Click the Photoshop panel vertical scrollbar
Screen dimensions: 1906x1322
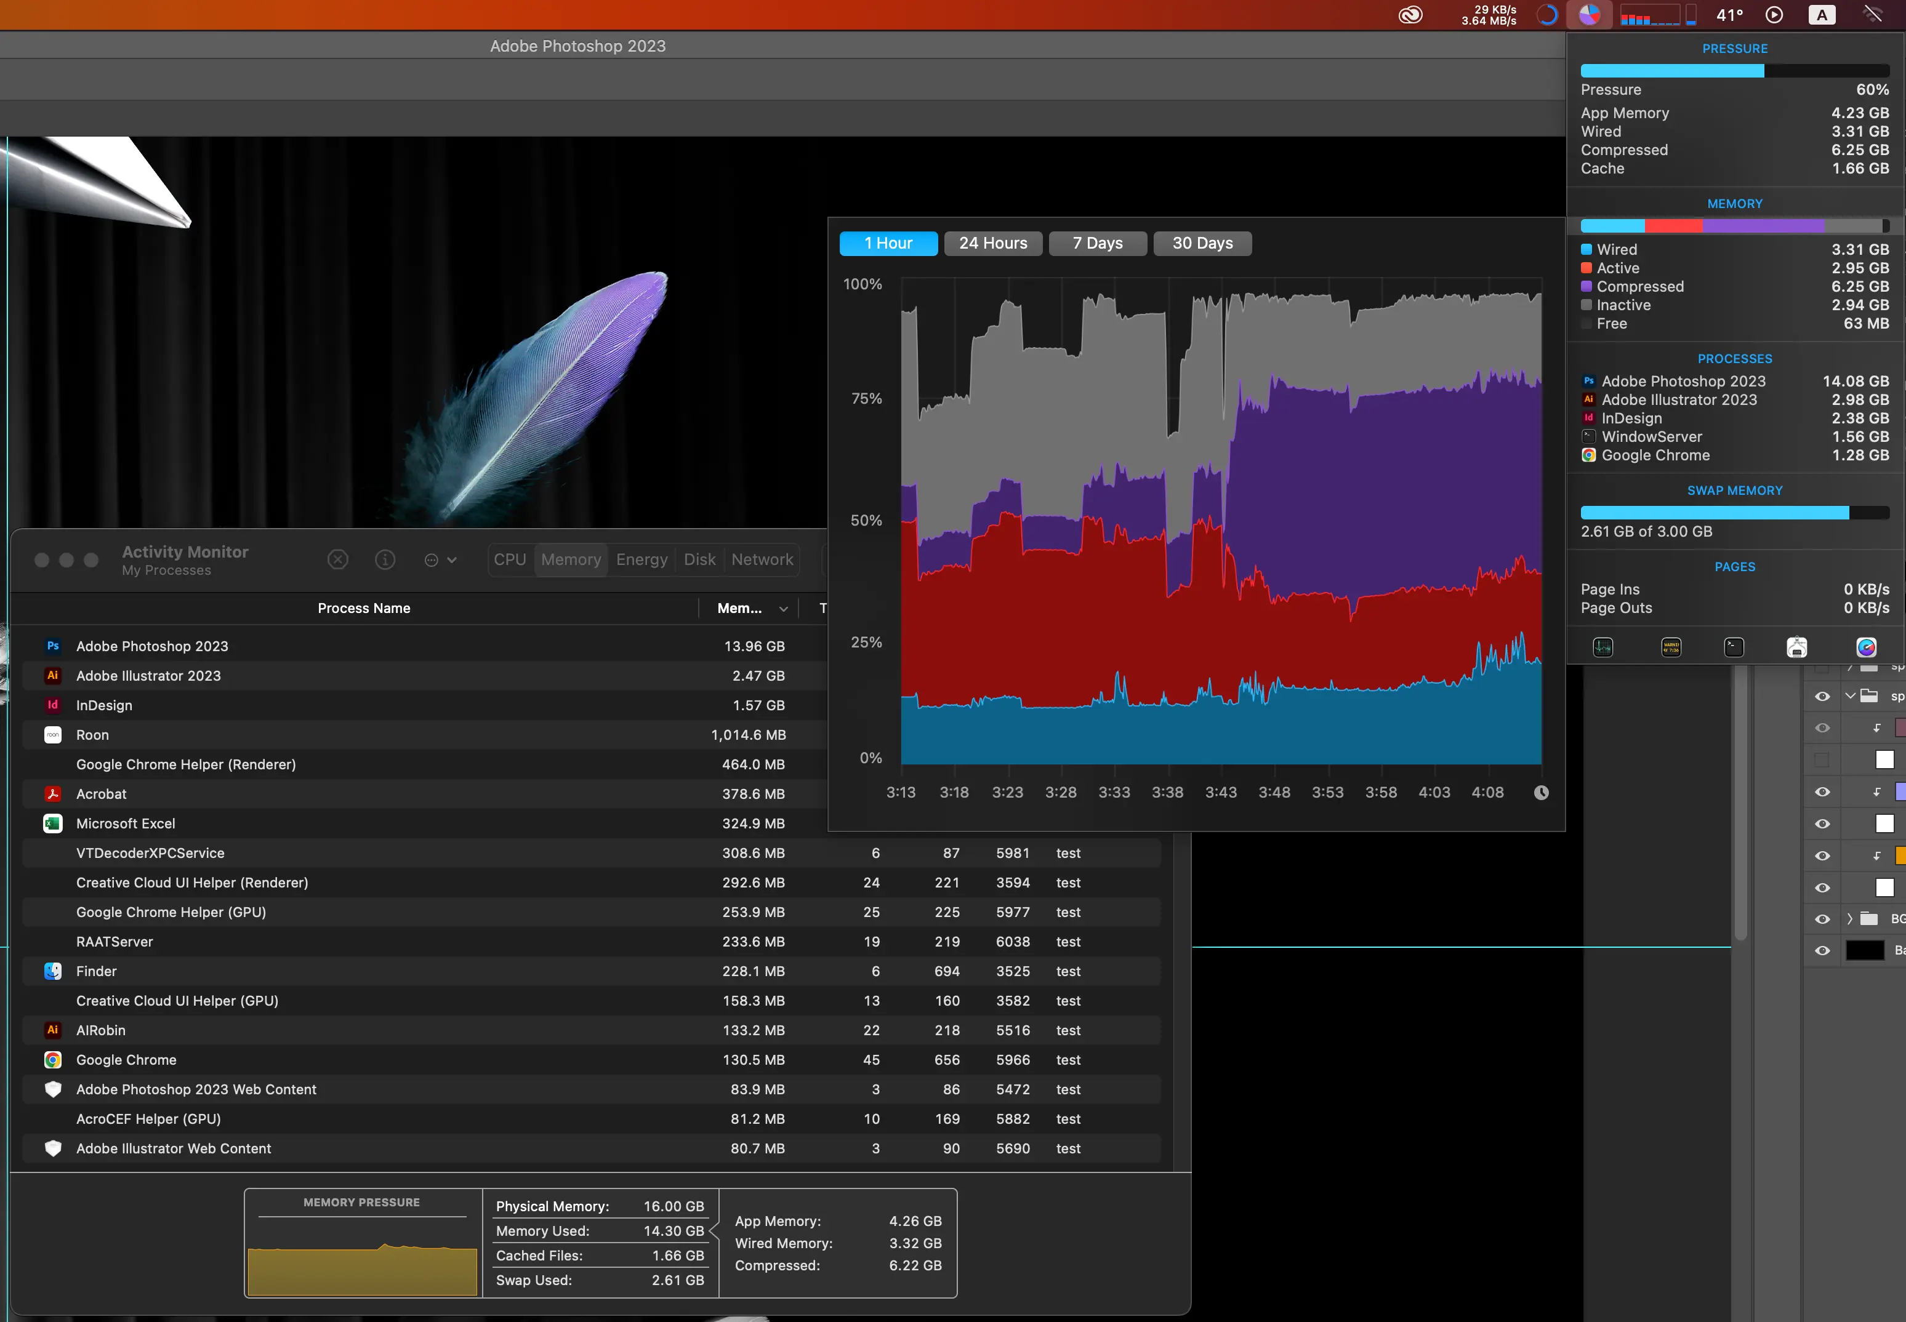click(x=1740, y=803)
